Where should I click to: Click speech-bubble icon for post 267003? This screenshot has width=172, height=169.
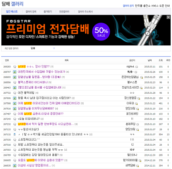point(15,150)
